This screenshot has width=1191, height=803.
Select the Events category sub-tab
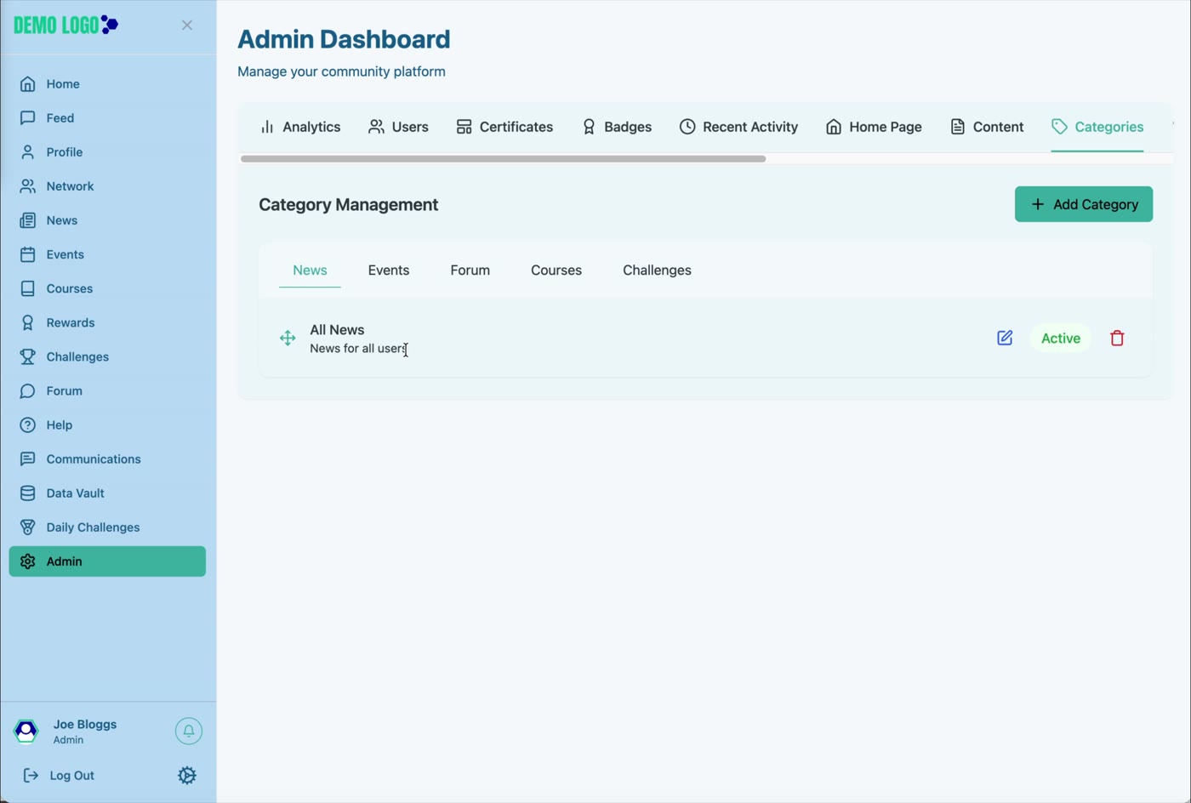389,271
